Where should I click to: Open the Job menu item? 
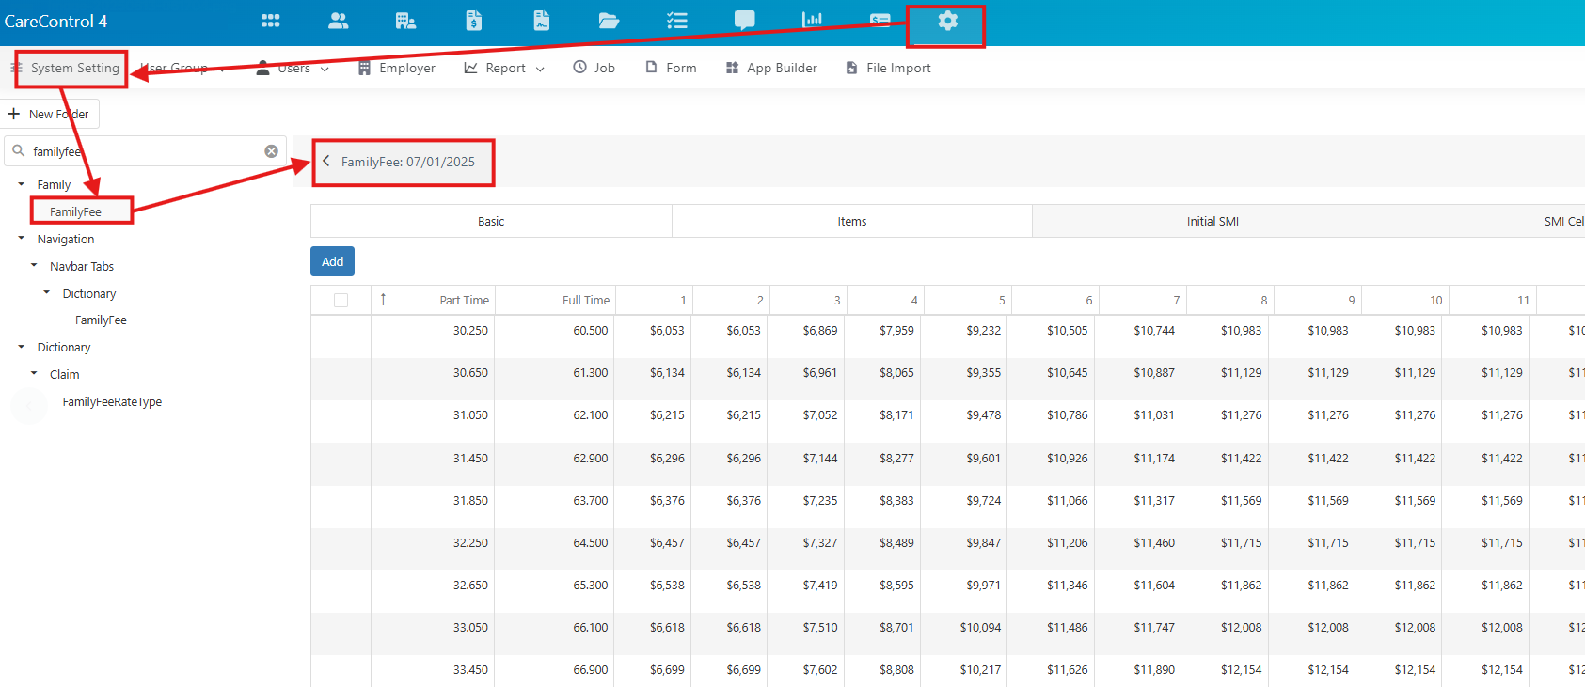point(594,68)
